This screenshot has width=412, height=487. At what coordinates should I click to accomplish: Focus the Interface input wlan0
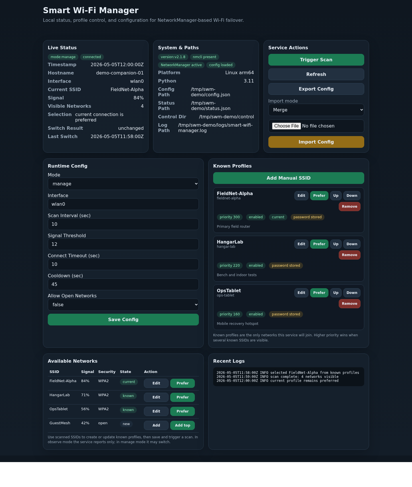(x=123, y=204)
